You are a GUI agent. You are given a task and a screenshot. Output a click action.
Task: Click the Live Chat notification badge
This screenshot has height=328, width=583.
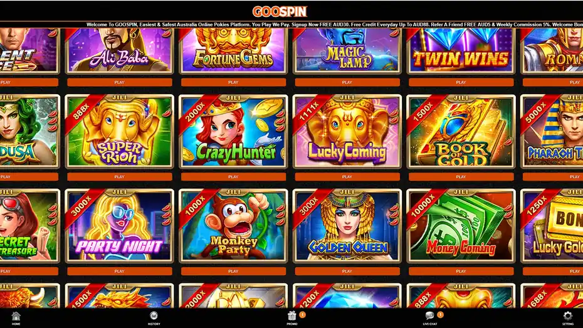click(441, 315)
